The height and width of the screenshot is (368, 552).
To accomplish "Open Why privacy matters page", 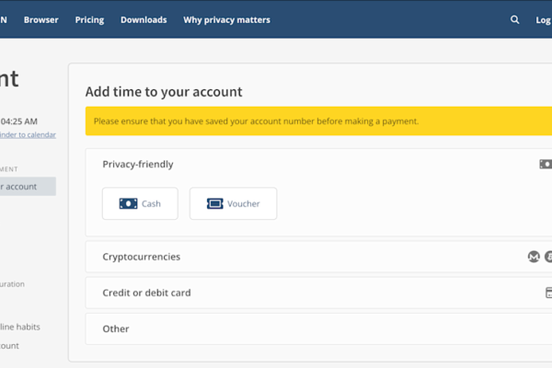I will (226, 19).
